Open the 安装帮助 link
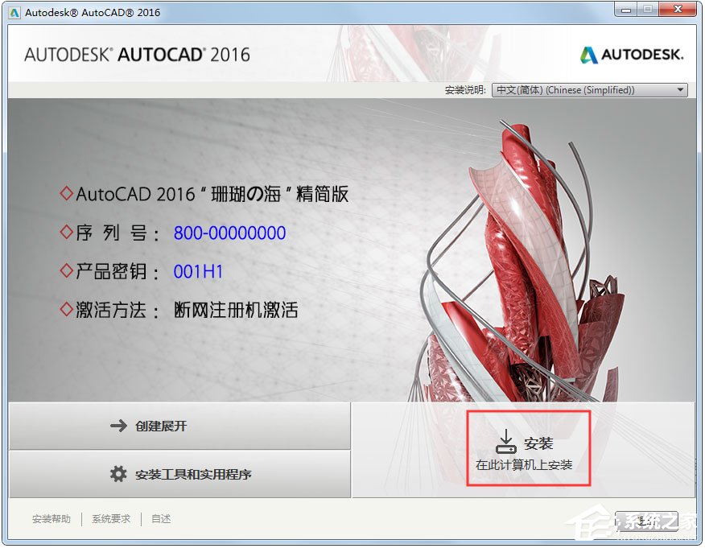The width and height of the screenshot is (705, 548). tap(51, 519)
